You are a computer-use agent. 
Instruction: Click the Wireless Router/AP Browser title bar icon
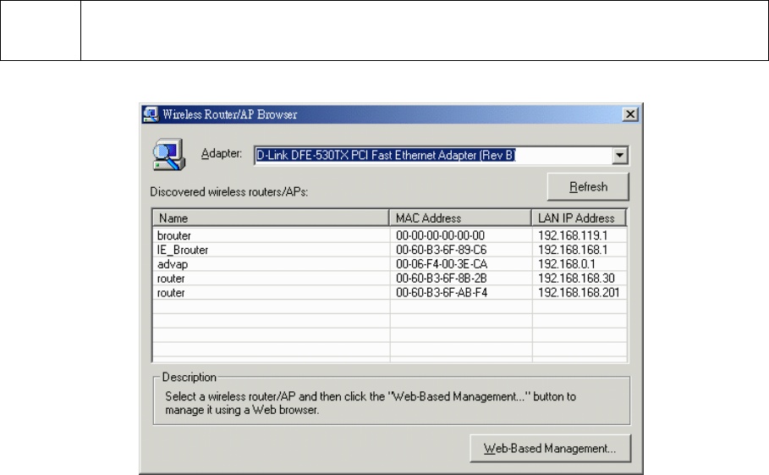click(x=151, y=113)
